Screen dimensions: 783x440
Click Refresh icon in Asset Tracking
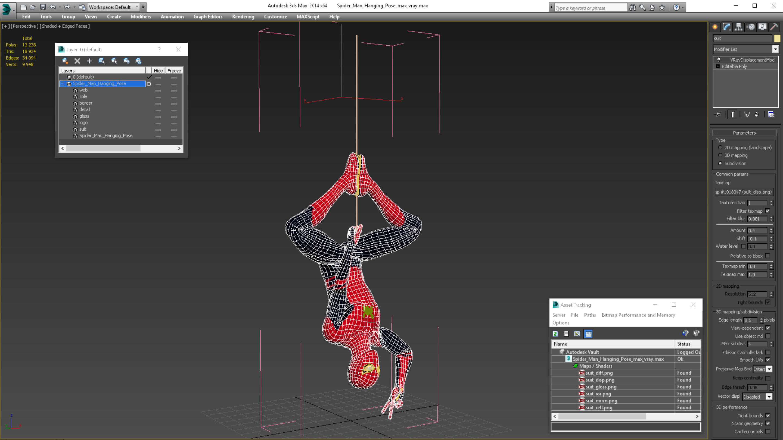[x=555, y=334]
